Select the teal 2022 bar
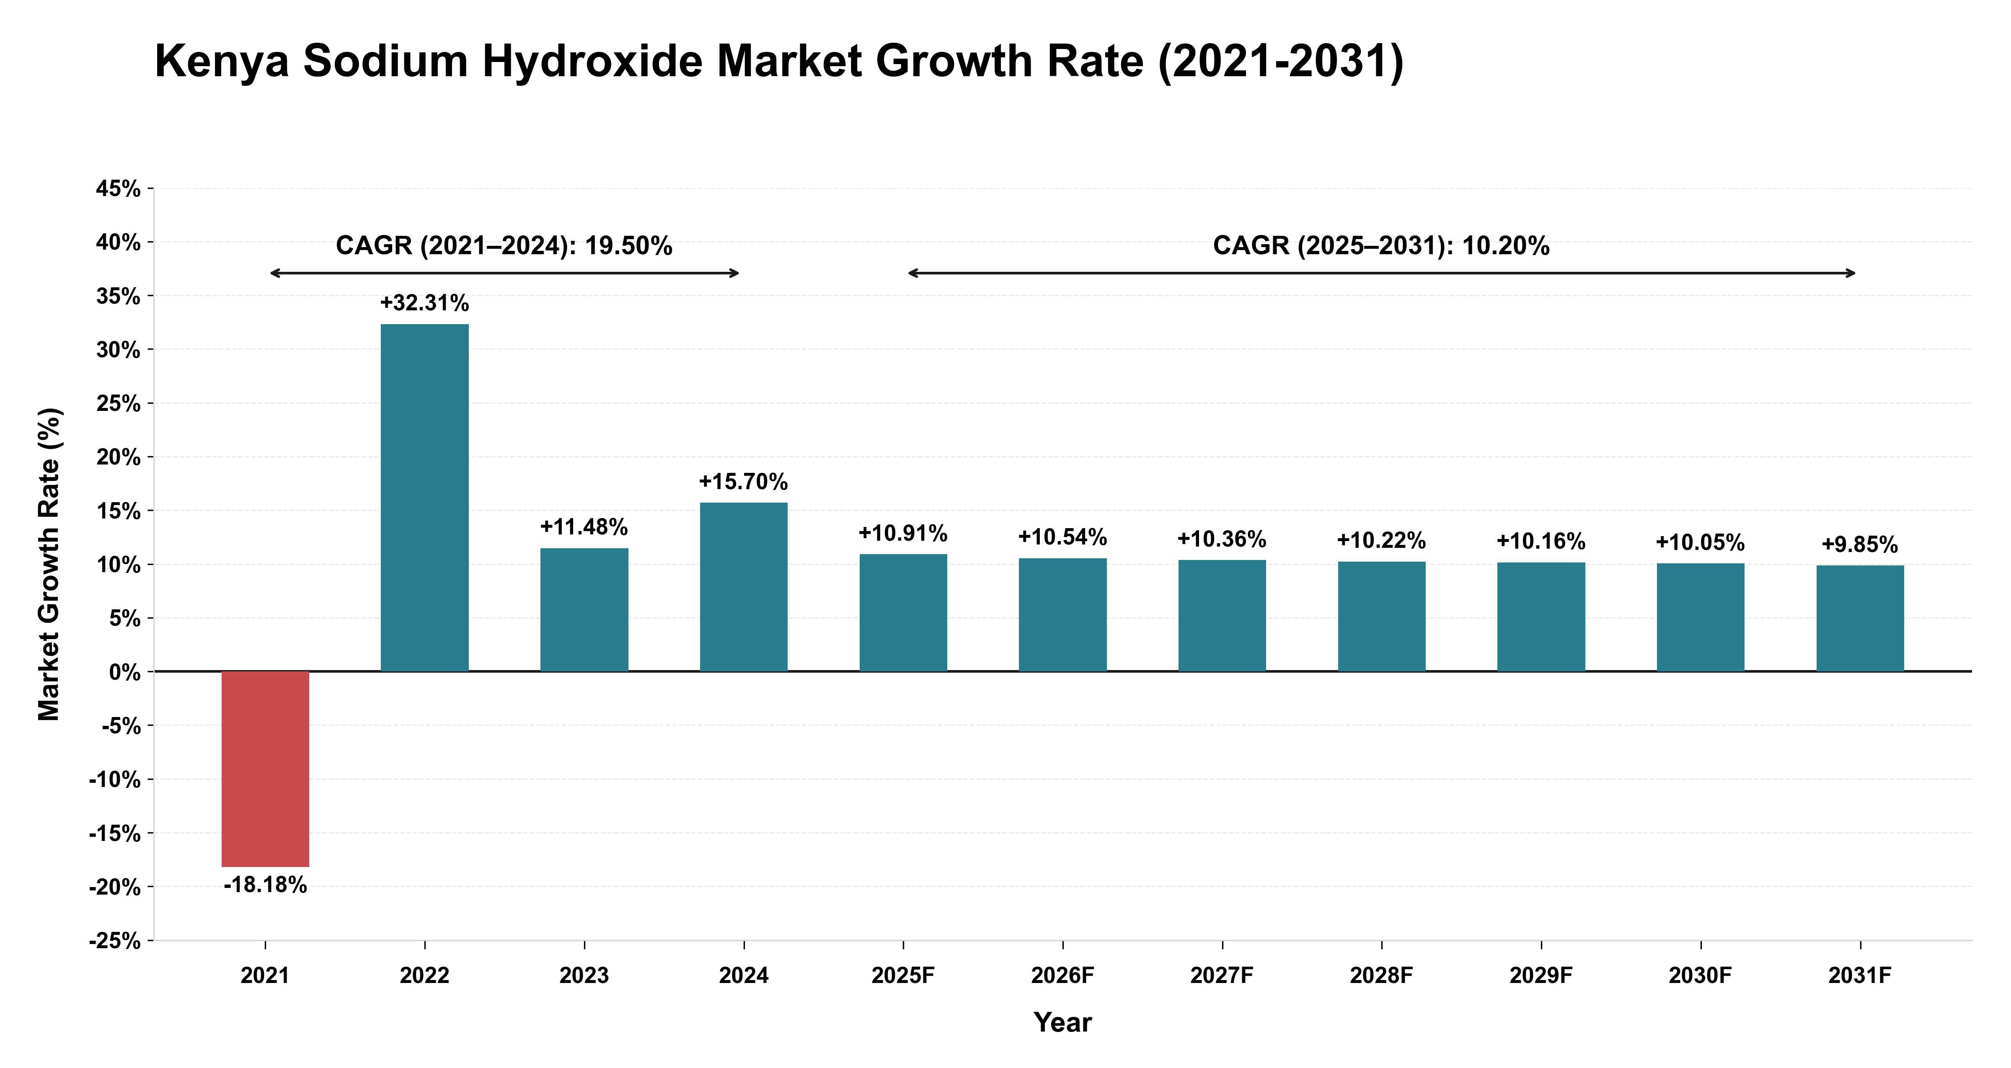The image size is (2011, 1068). pos(425,497)
